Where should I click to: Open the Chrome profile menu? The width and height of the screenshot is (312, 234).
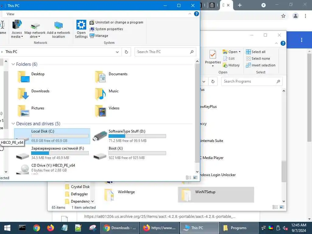pyautogui.click(x=295, y=16)
